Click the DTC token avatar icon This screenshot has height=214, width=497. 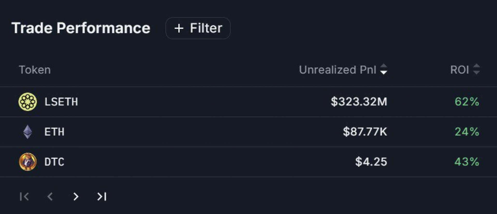pos(28,162)
